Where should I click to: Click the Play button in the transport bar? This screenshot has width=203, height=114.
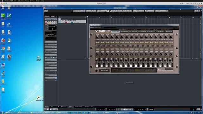click(128, 110)
